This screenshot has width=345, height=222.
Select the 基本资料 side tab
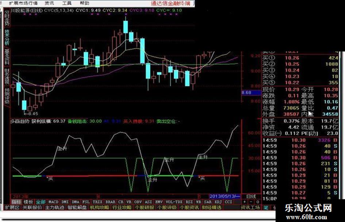click(7, 57)
